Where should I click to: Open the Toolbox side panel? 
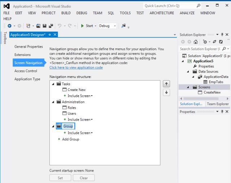pyautogui.click(x=5, y=38)
